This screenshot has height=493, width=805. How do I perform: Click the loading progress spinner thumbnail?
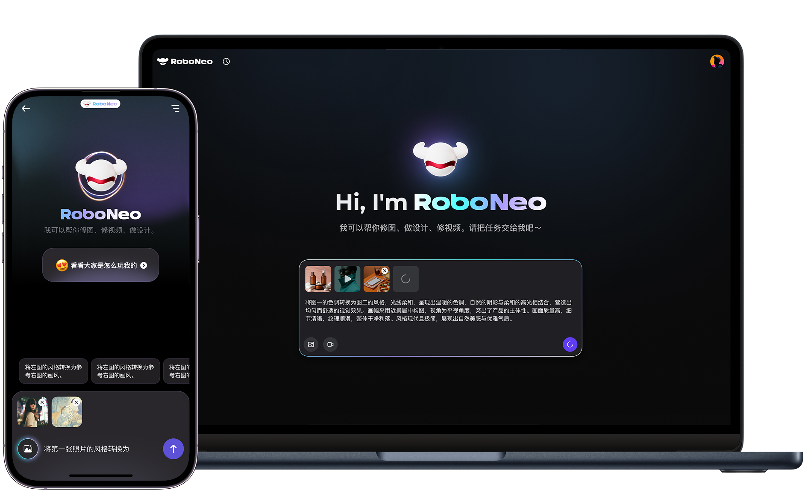[x=405, y=279]
